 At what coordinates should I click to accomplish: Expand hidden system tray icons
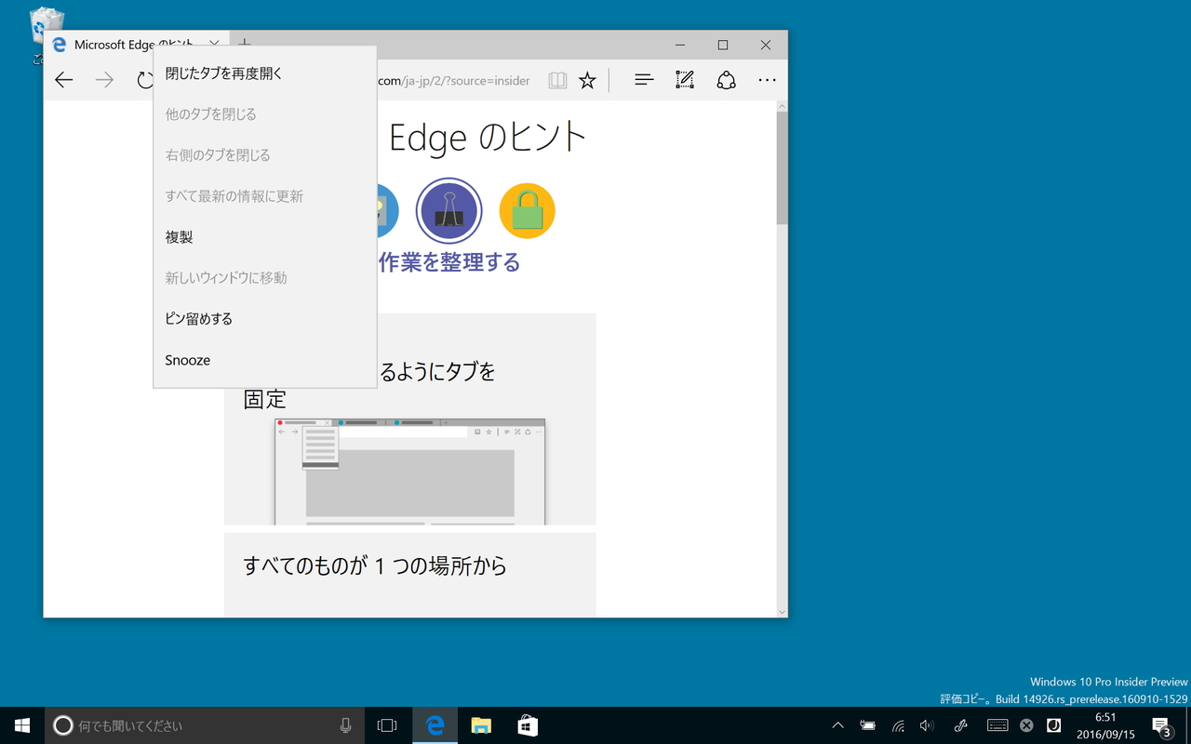(x=837, y=725)
